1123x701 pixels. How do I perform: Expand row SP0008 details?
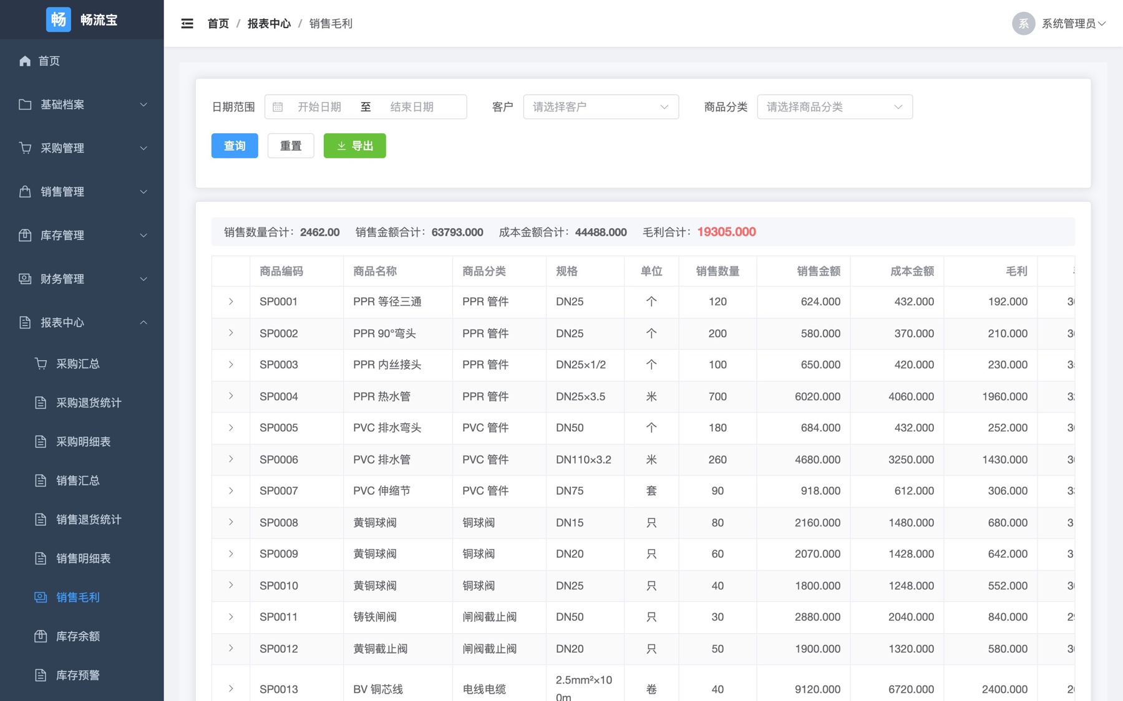pos(231,522)
